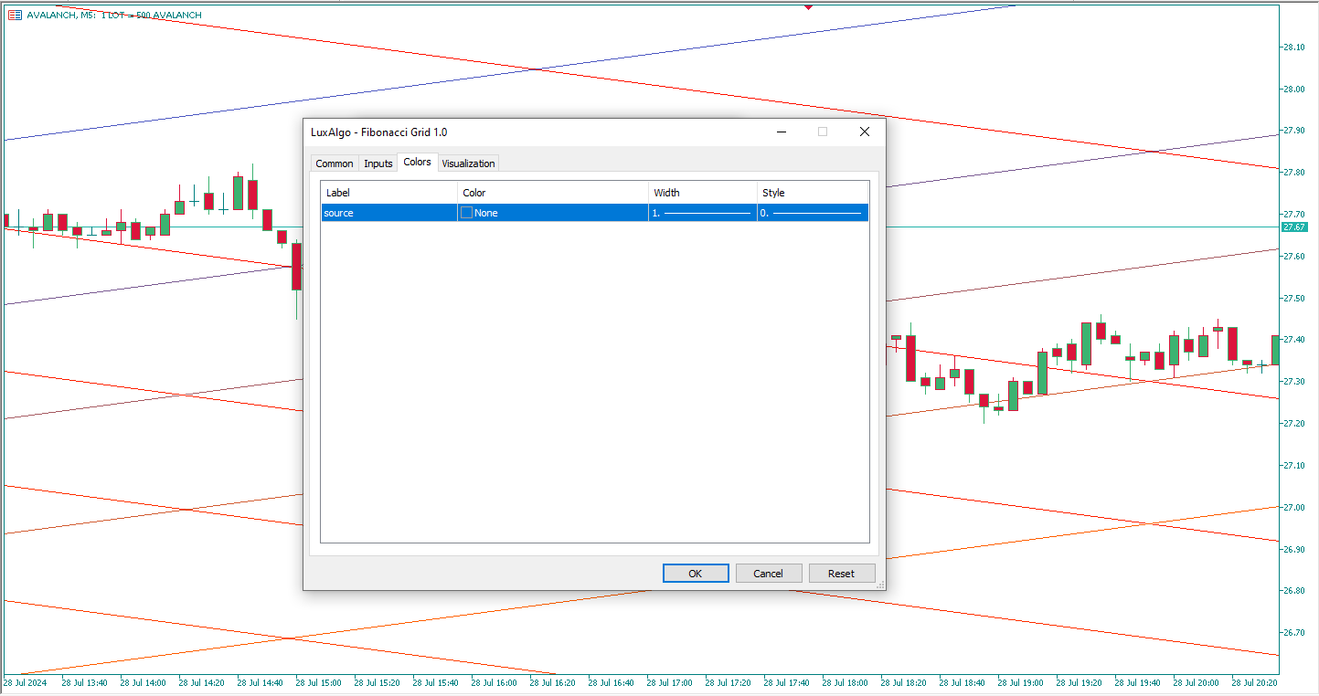
Task: Click the red arrow marker at chart top
Action: click(808, 6)
